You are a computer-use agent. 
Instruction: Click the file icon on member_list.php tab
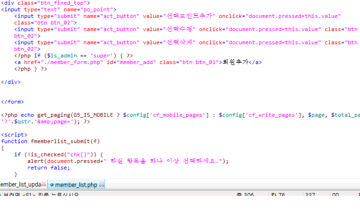point(52,185)
